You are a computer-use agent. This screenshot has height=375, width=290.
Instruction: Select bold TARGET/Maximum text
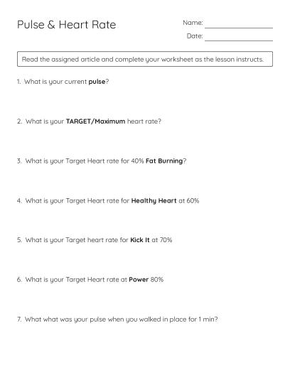click(x=95, y=121)
